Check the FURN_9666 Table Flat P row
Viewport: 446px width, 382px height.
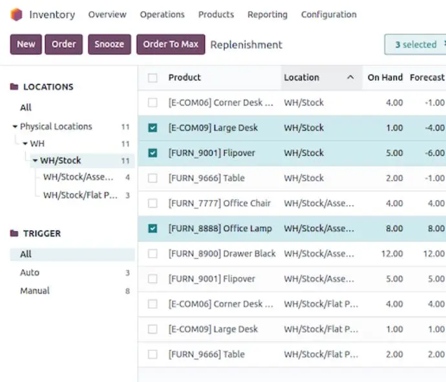tap(153, 354)
